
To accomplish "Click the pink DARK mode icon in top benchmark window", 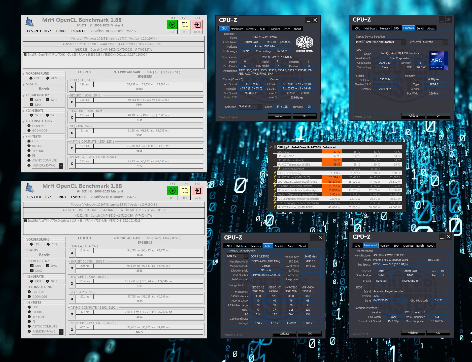I will (x=197, y=25).
